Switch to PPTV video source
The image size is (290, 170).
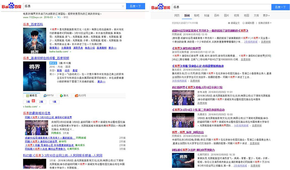(x=49, y=95)
